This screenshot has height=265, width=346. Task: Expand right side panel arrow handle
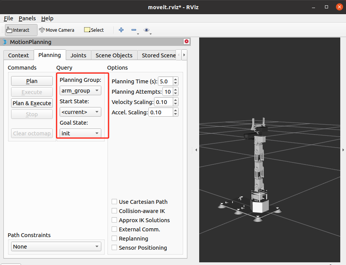click(343, 150)
